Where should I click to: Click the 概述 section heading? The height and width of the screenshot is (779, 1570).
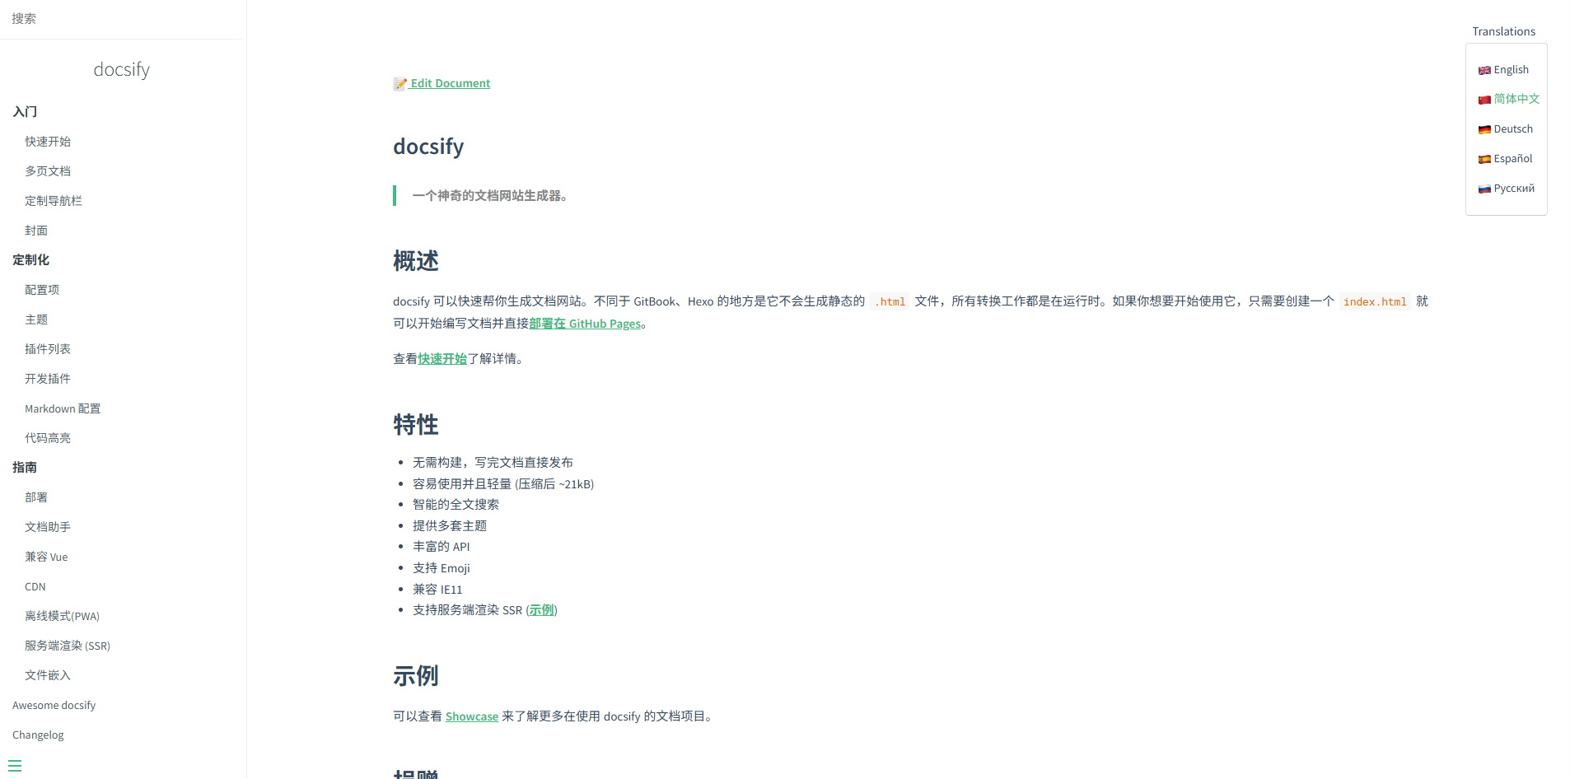click(416, 261)
